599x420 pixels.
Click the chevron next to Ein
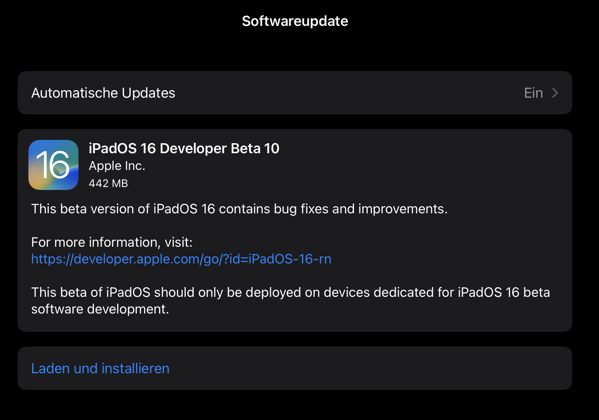coord(555,93)
